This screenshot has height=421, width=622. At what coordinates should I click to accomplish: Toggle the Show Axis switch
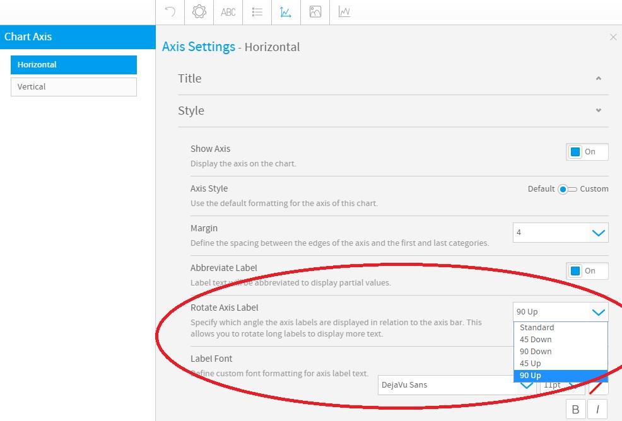[x=587, y=152]
